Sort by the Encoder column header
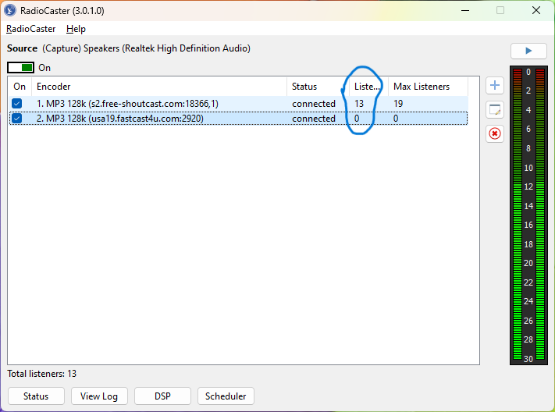This screenshot has height=412, width=555. [159, 87]
